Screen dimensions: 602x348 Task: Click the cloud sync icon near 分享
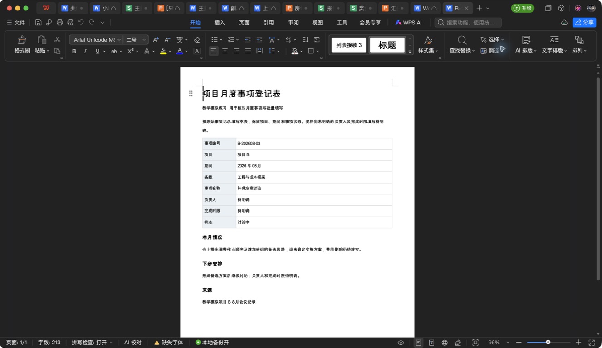click(x=564, y=23)
